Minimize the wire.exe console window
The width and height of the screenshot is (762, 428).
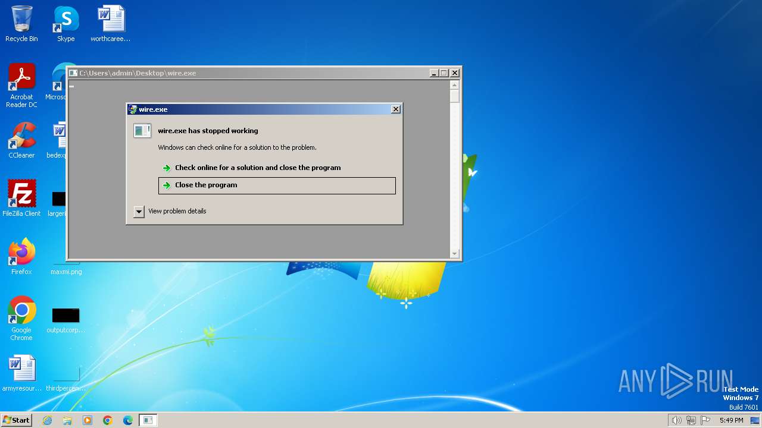(x=434, y=73)
